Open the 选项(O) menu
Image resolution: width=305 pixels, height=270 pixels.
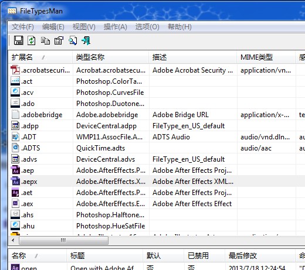point(147,27)
